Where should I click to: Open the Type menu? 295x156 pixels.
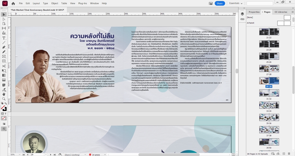[x=45, y=3]
